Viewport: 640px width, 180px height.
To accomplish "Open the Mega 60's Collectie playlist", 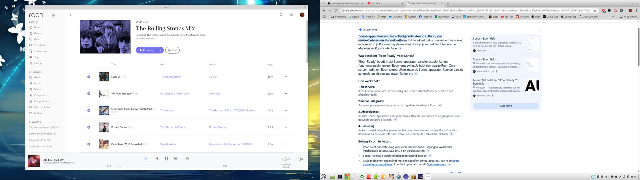I will tap(40, 140).
